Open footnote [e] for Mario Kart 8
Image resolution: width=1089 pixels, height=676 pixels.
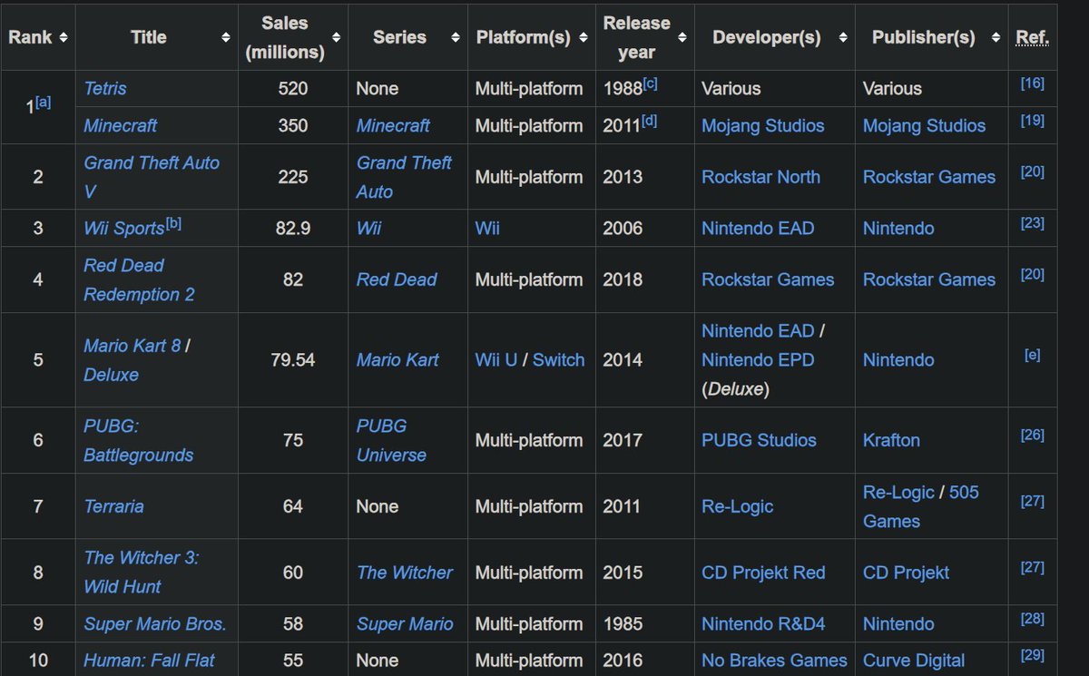click(1032, 355)
